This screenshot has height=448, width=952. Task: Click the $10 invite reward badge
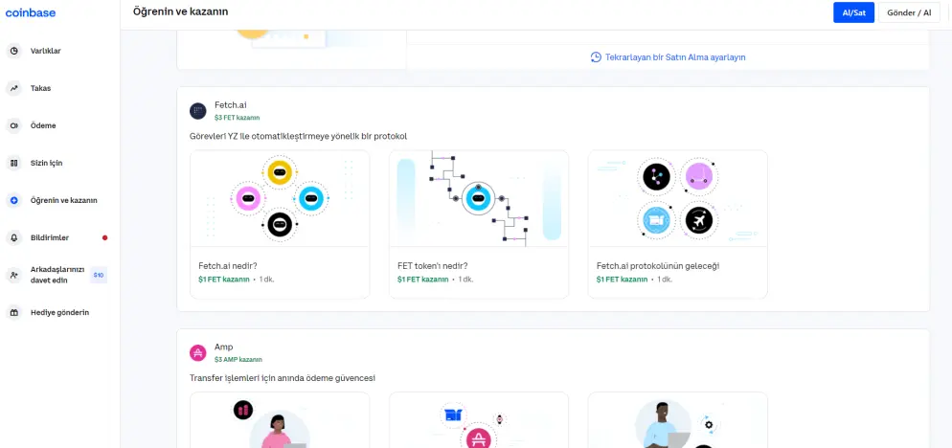[x=99, y=275]
